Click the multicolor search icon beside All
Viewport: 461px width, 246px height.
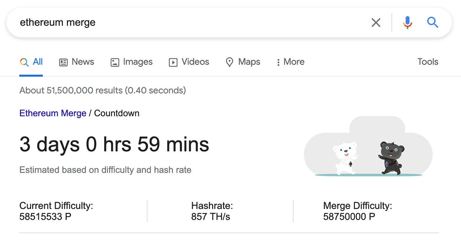[24, 62]
